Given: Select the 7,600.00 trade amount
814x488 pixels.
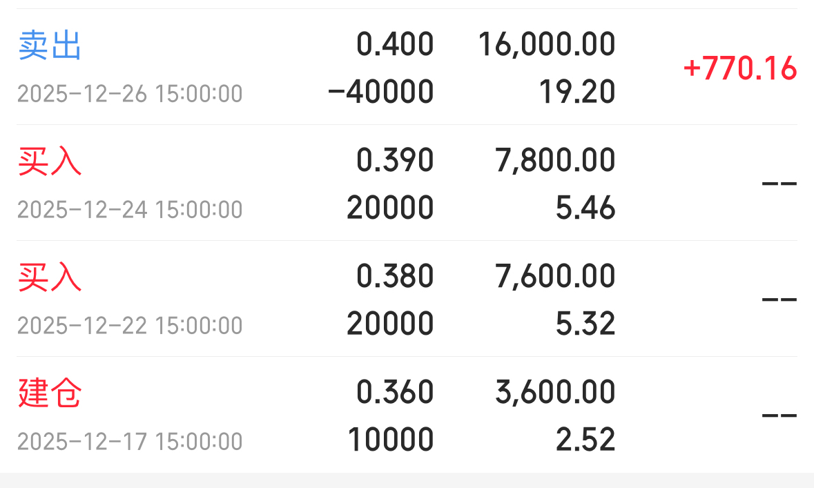Looking at the screenshot, I should pyautogui.click(x=556, y=275).
